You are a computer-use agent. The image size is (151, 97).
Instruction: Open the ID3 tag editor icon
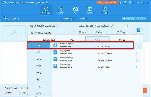(x=126, y=26)
